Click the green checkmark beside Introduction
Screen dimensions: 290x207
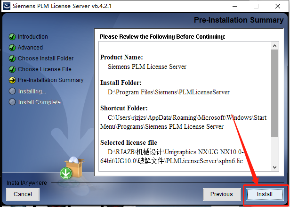[x=12, y=37]
